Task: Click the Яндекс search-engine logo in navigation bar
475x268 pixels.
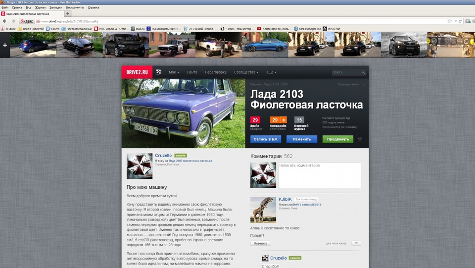Action: click(27, 21)
